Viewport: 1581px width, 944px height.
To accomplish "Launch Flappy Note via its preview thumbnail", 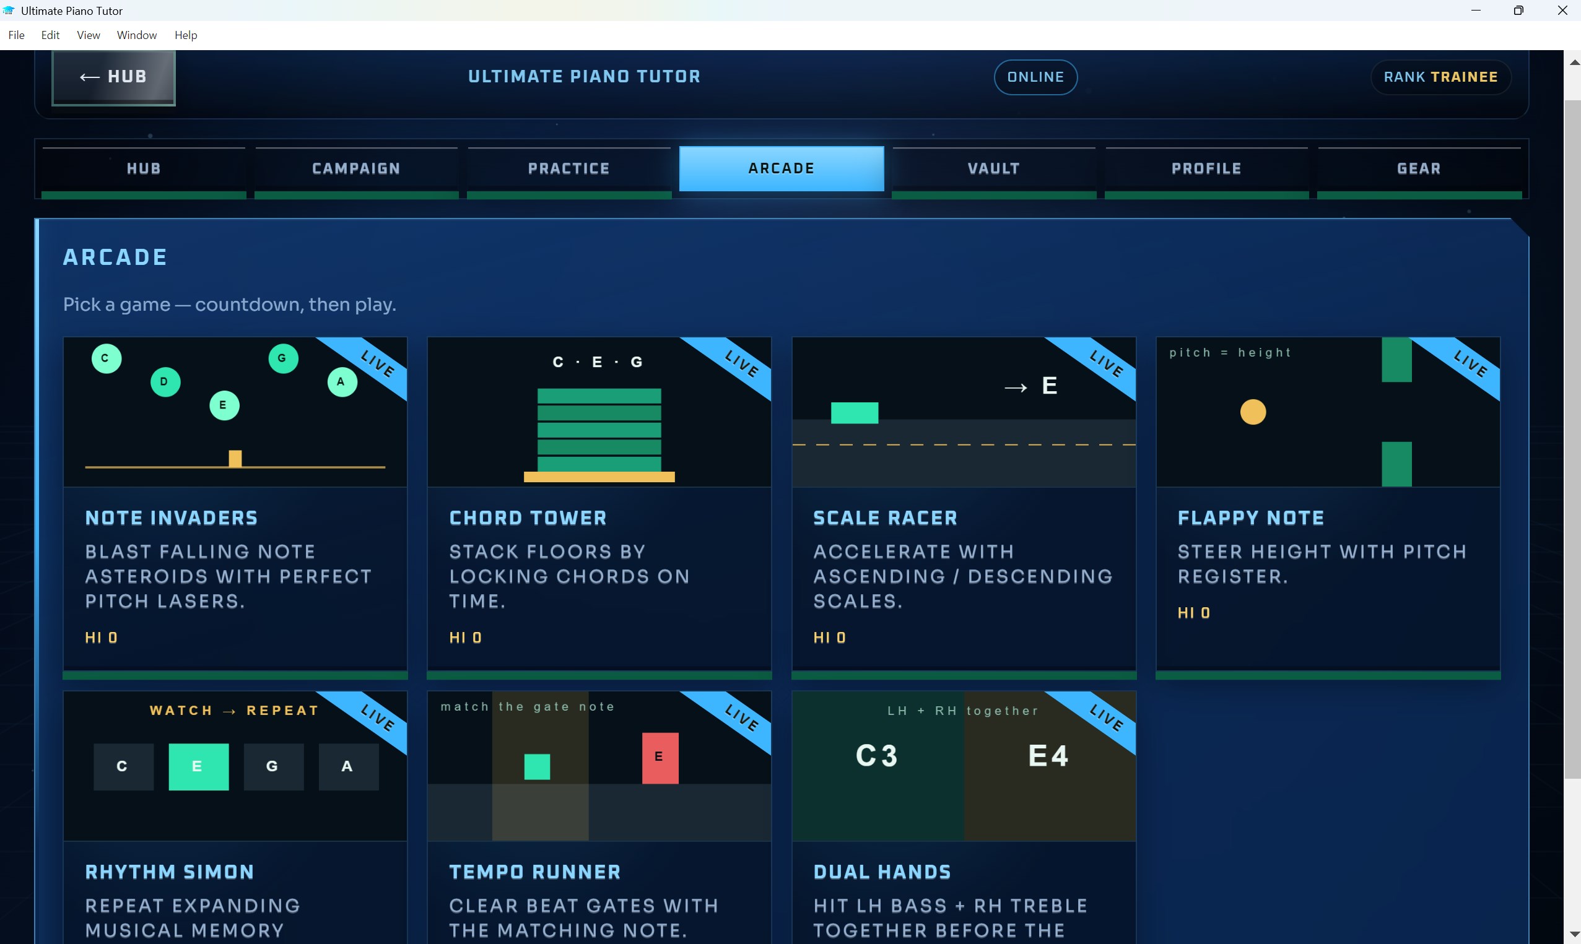I will point(1328,412).
